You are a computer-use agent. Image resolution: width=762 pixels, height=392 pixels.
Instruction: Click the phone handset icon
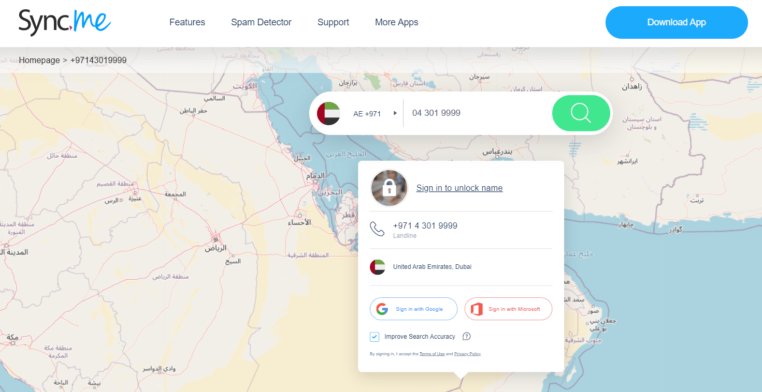[x=377, y=229]
